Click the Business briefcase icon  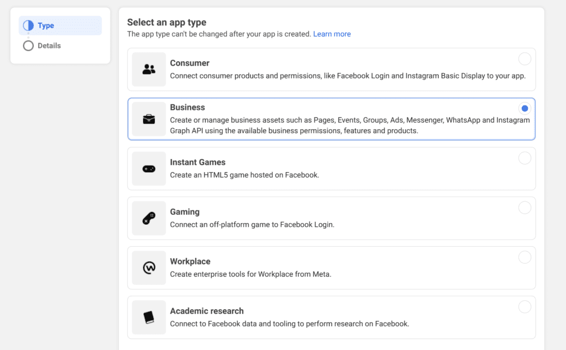[149, 119]
